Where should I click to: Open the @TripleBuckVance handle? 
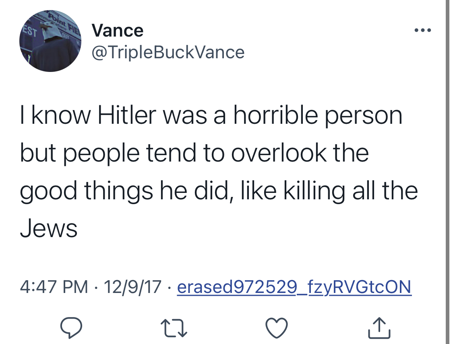[x=168, y=52]
